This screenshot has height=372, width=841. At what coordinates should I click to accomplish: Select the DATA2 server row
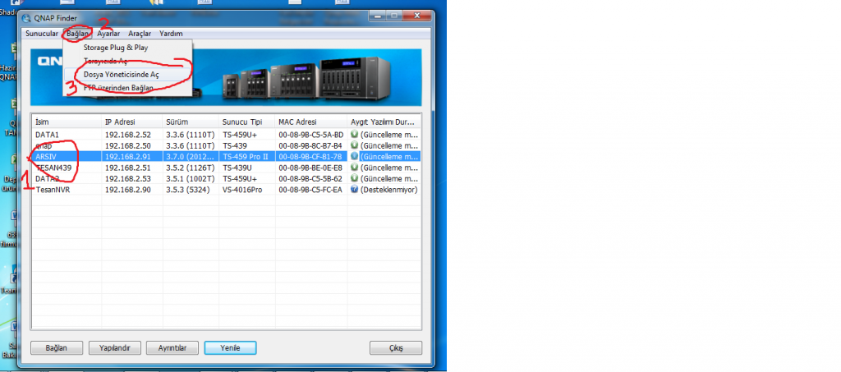click(x=226, y=178)
